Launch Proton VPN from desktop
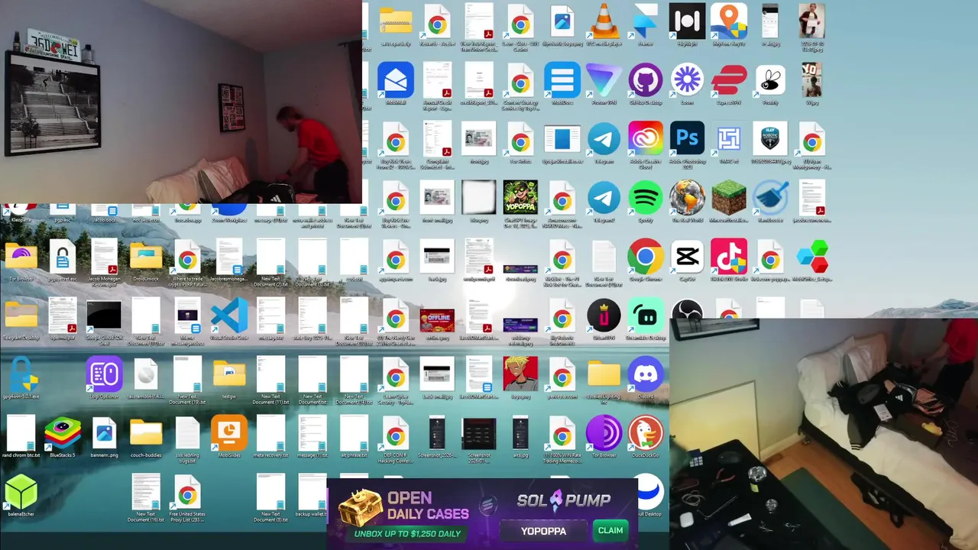This screenshot has height=550, width=978. pos(604,80)
